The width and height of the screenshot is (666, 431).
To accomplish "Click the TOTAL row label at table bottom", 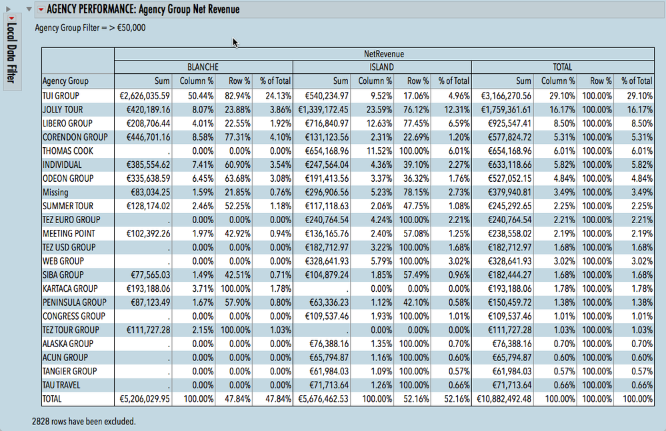I will pyautogui.click(x=52, y=399).
